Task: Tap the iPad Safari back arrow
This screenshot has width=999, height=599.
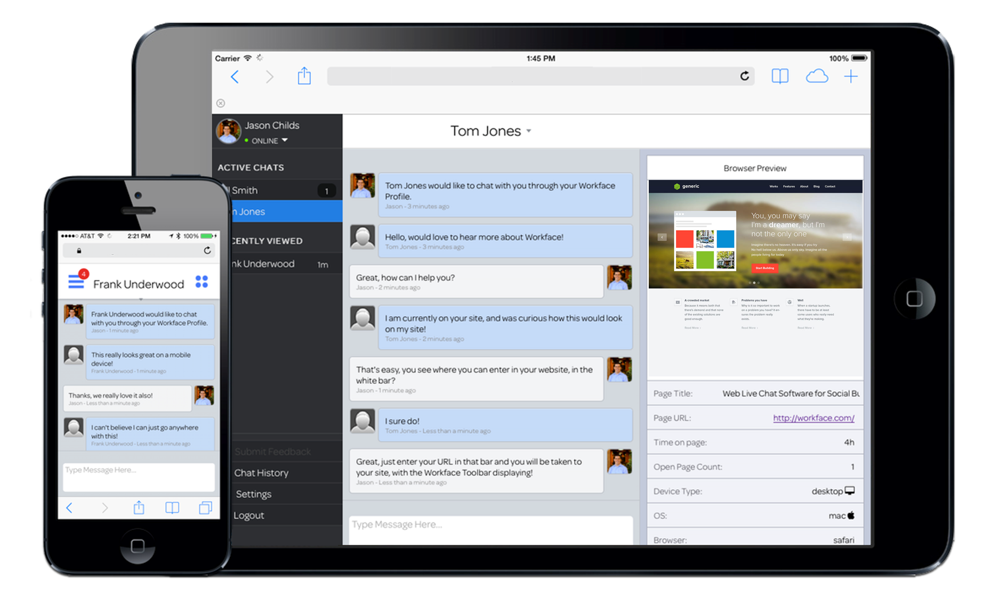Action: point(235,77)
